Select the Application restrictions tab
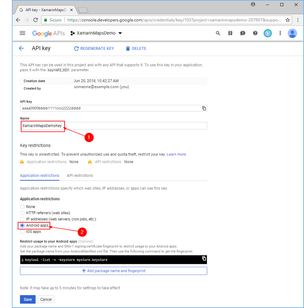Viewport: 304px width, 308px height. (x=39, y=176)
